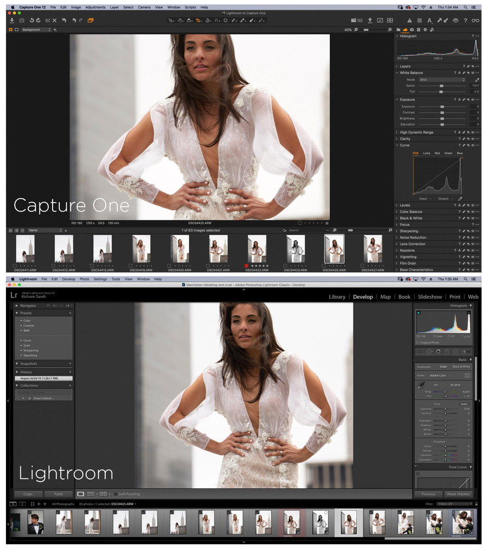Open the Settings menu in Lightroom
Viewport: 486px width, 548px height.
coord(100,279)
